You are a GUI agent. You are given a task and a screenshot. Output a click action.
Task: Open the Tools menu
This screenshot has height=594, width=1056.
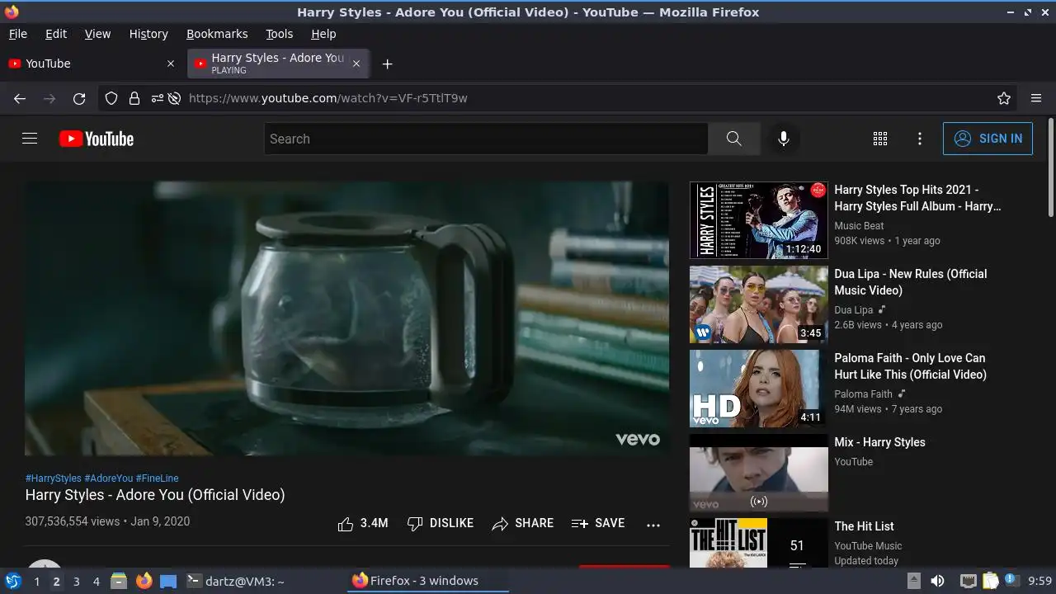(x=279, y=34)
